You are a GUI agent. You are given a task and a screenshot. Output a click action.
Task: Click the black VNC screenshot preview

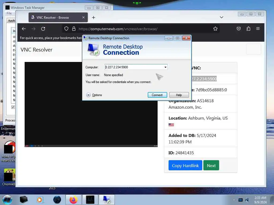(91, 104)
